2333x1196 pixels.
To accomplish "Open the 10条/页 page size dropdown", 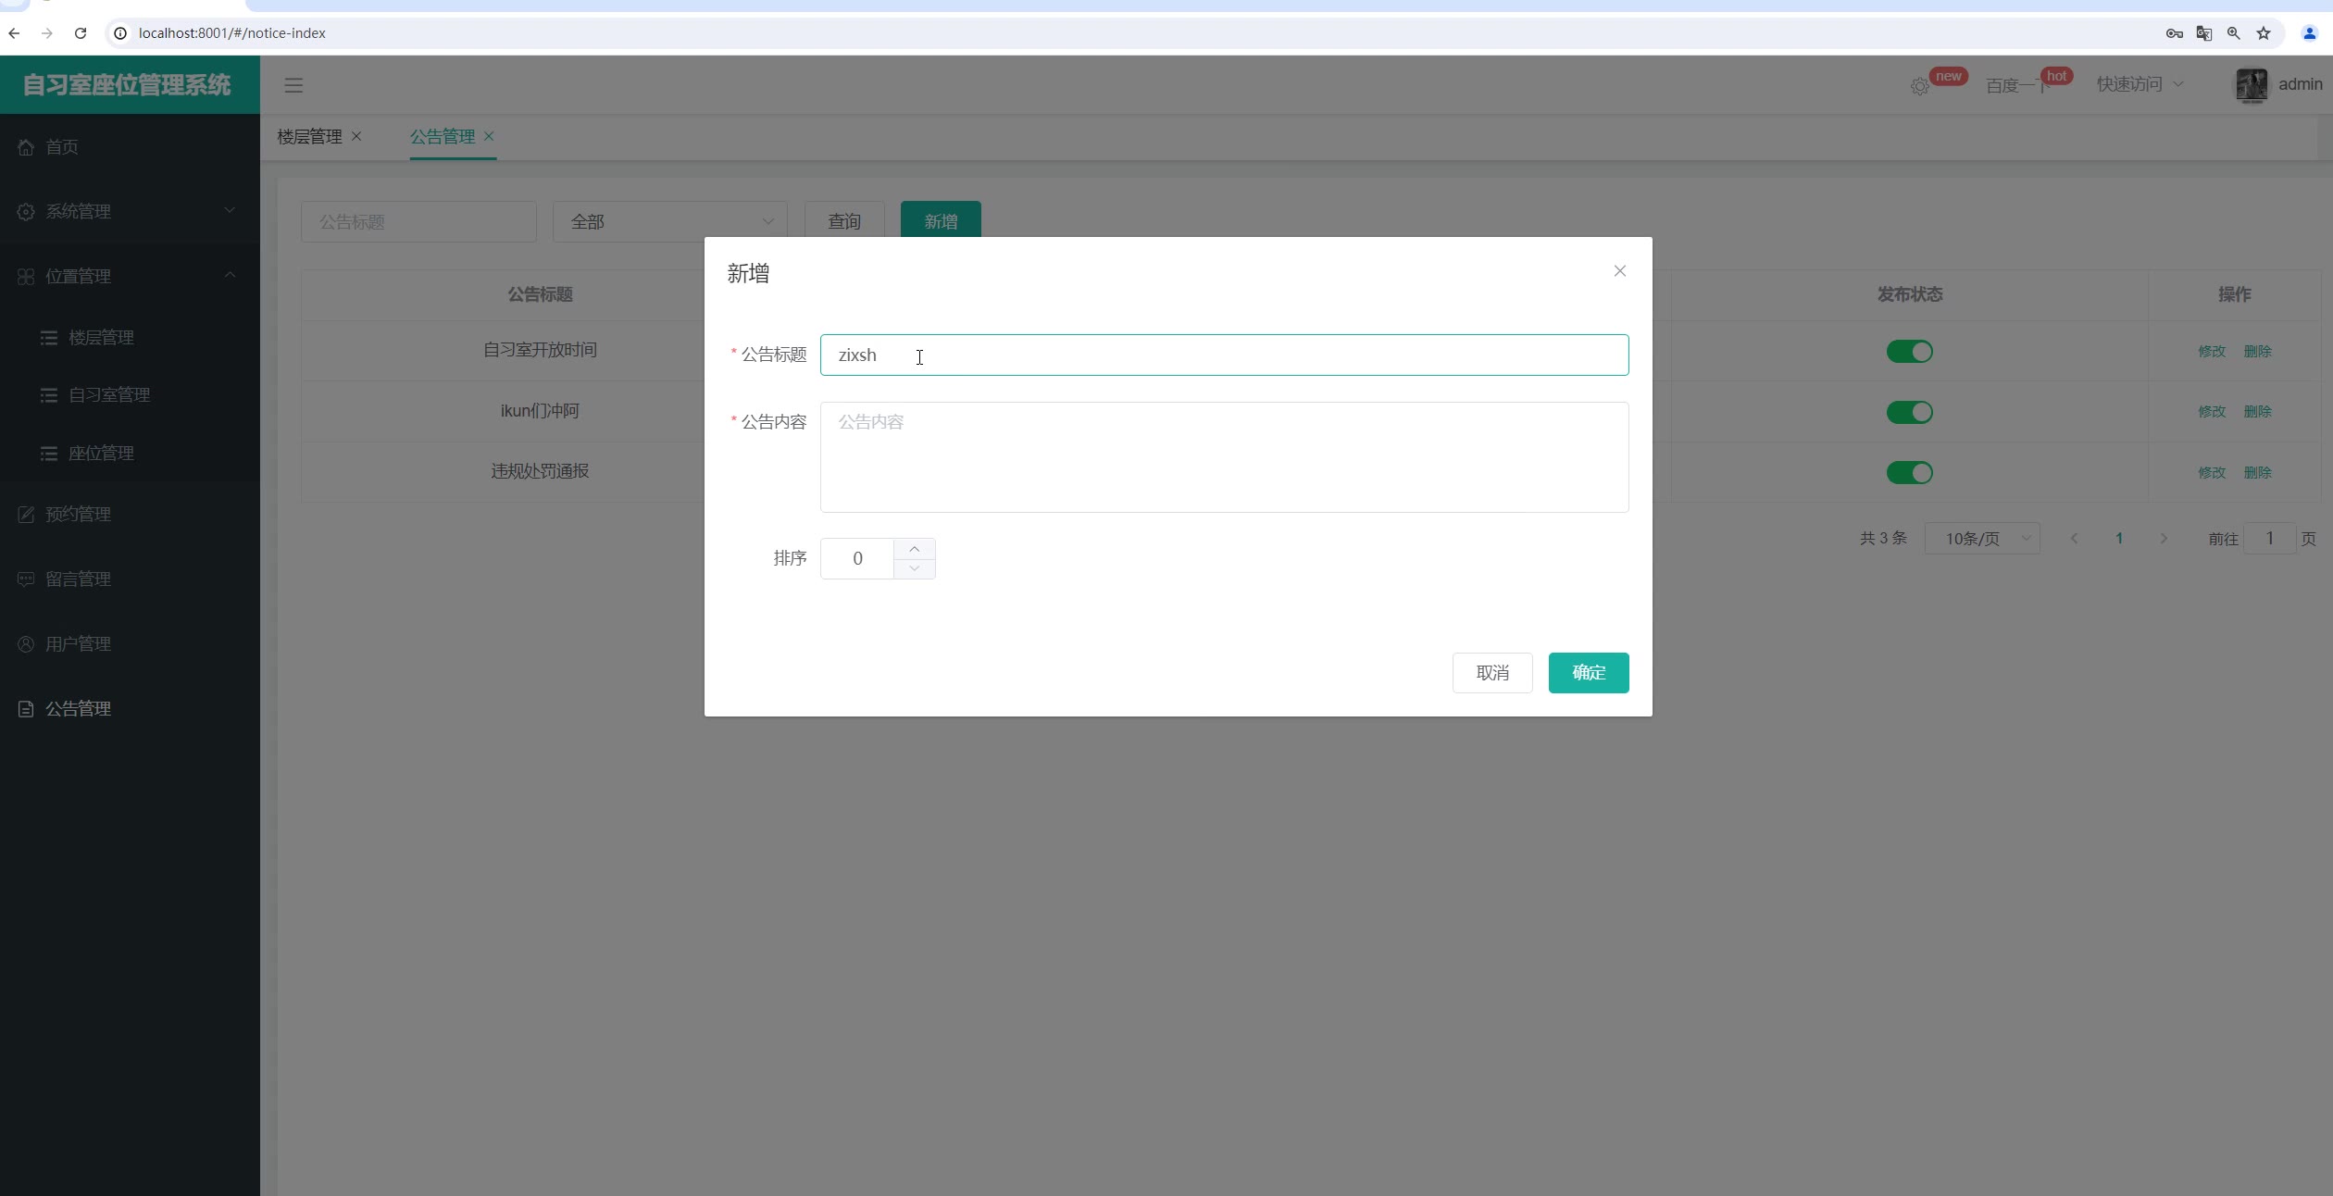I will (x=1981, y=539).
